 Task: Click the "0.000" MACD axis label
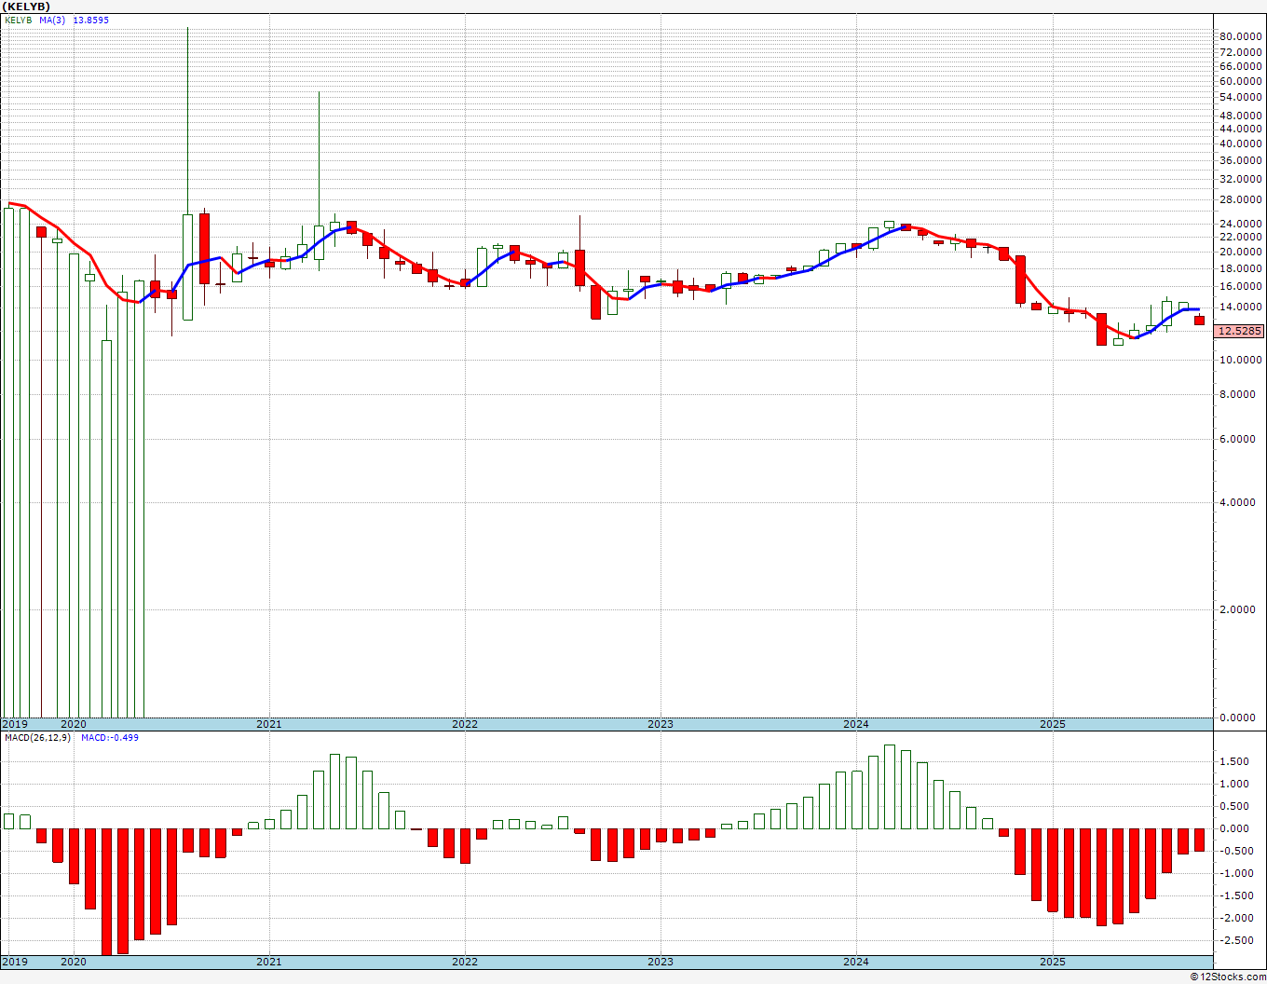[x=1235, y=828]
